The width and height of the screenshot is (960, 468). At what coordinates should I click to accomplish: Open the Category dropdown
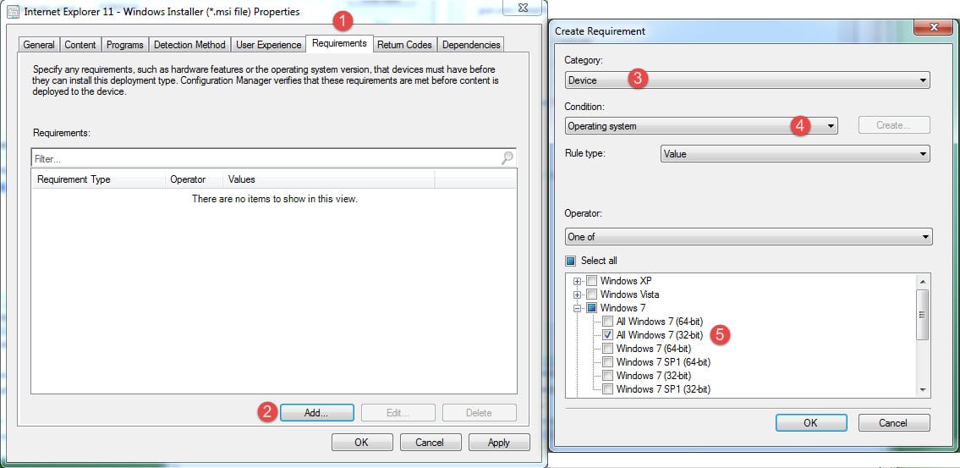tap(747, 80)
